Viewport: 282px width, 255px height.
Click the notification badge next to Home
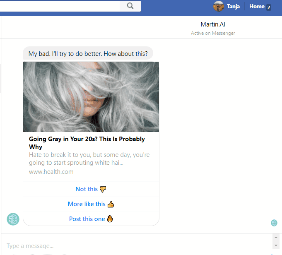pos(268,7)
